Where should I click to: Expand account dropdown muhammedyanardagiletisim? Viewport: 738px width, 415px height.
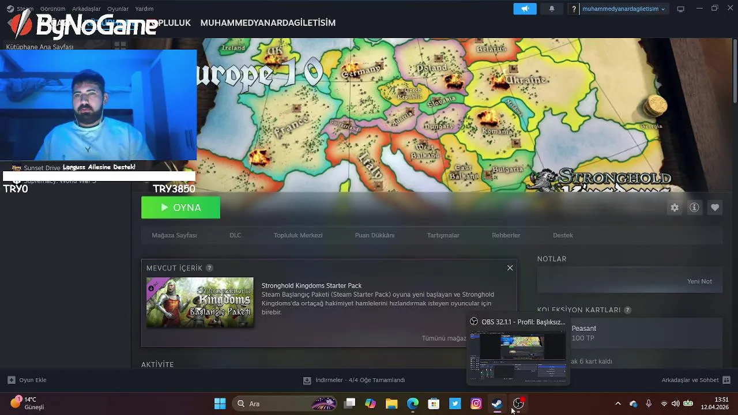624,9
